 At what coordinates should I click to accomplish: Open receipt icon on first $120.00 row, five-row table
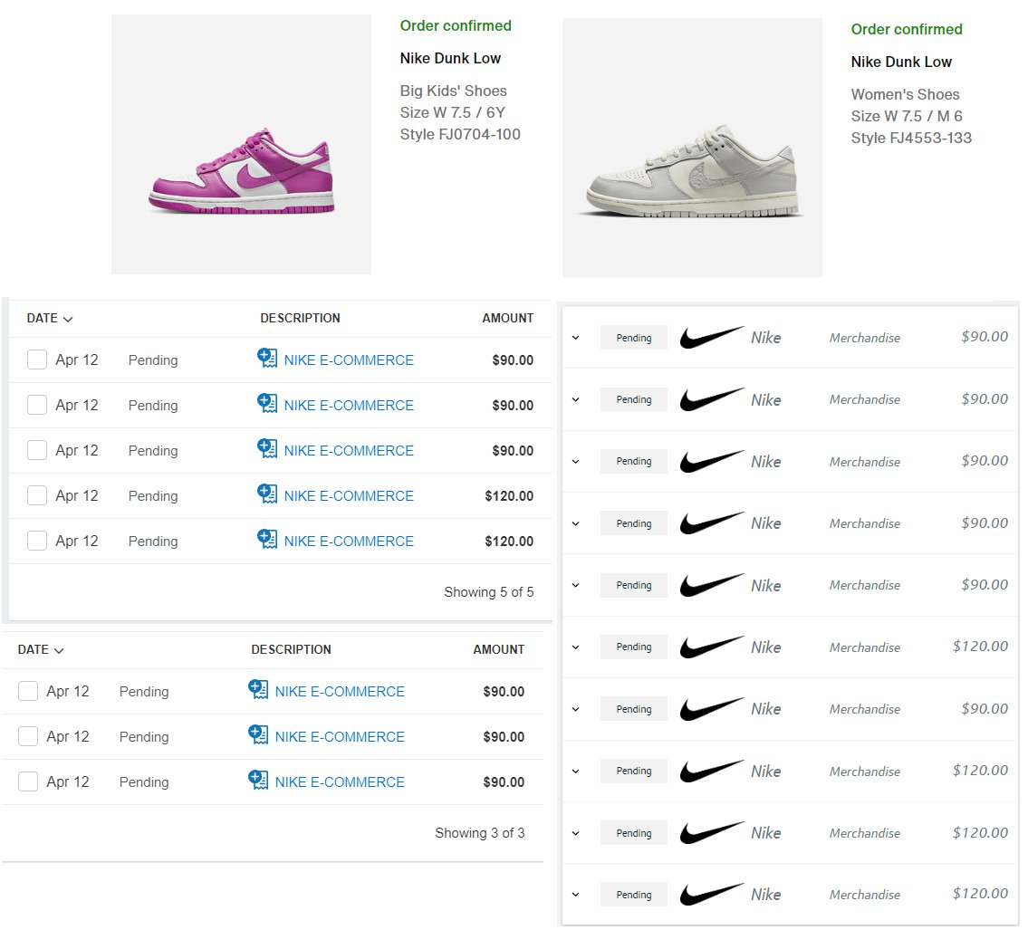(267, 494)
